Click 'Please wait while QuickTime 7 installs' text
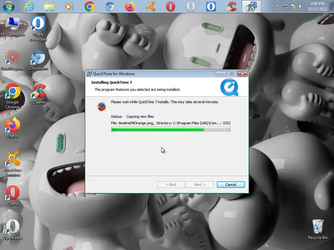The width and height of the screenshot is (334, 250). tap(165, 102)
